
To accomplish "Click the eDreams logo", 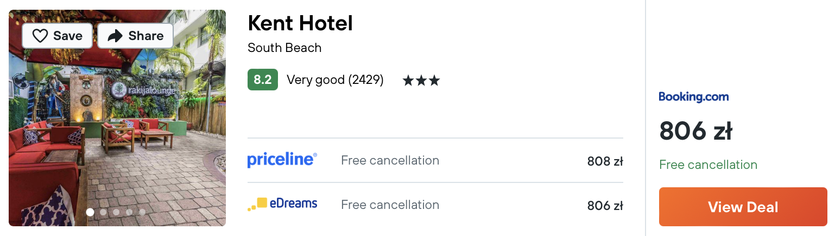I will pyautogui.click(x=282, y=204).
